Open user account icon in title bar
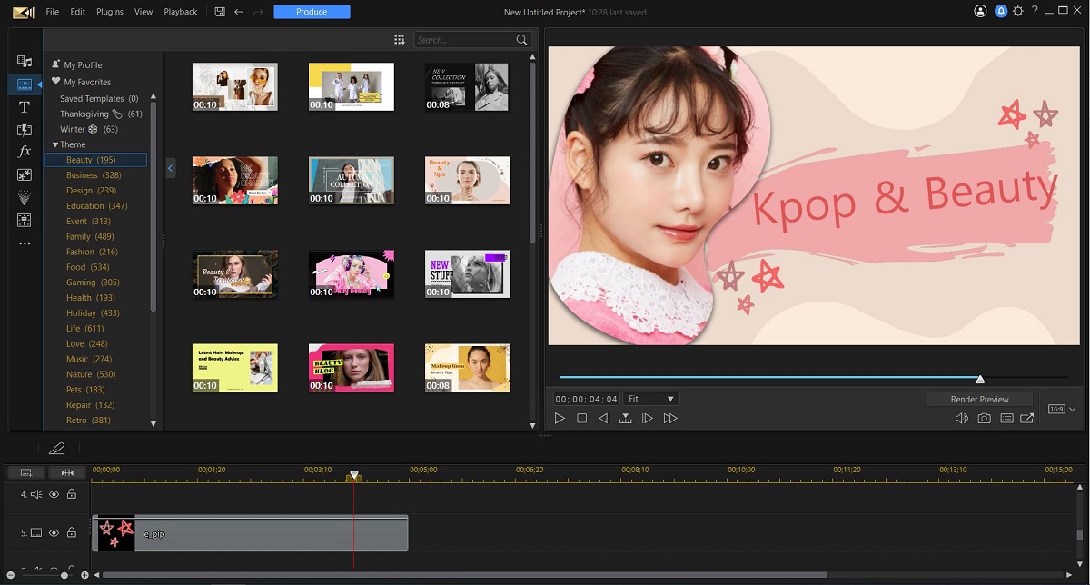The image size is (1090, 585). (980, 12)
